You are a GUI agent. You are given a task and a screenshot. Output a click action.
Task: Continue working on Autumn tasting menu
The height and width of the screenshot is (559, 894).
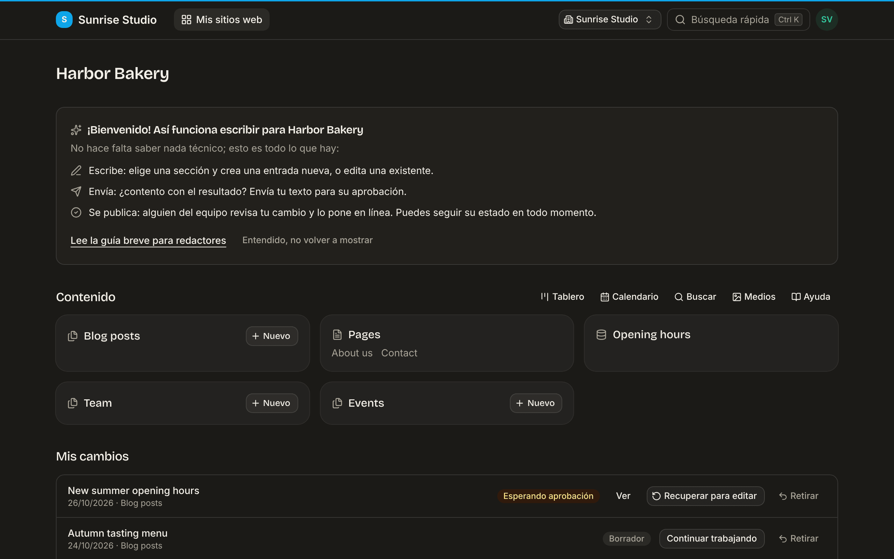point(711,539)
